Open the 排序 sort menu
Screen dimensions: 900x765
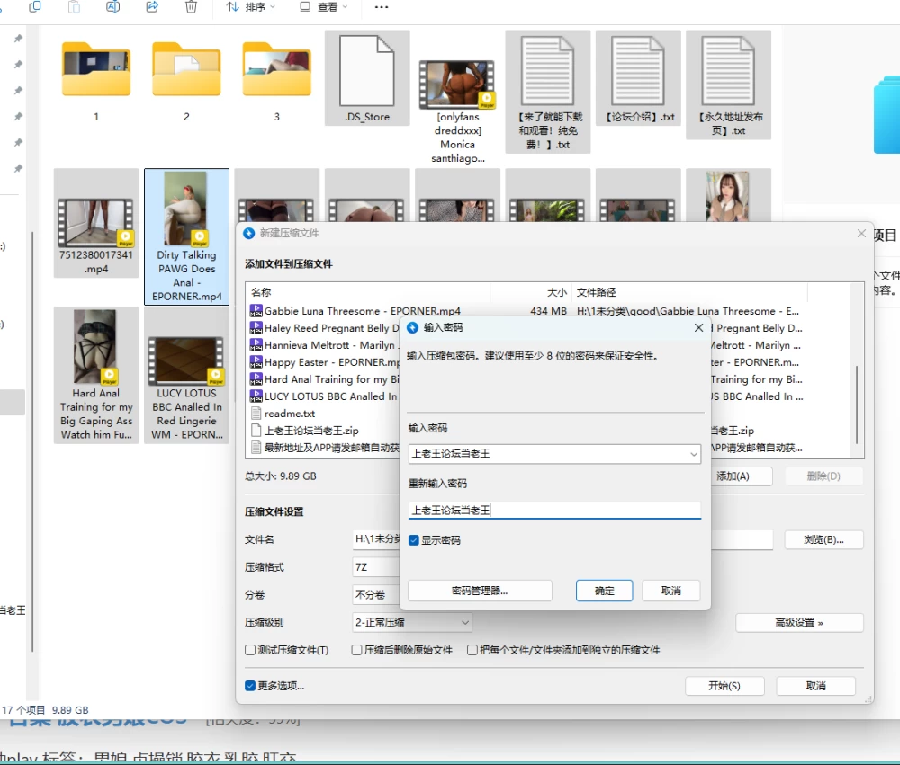click(x=251, y=7)
